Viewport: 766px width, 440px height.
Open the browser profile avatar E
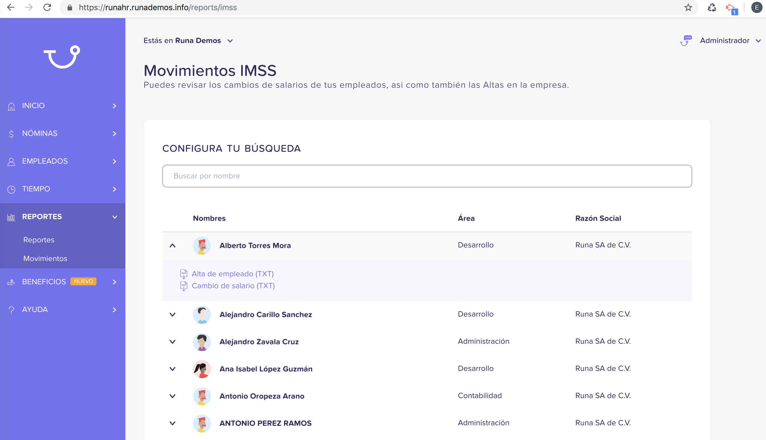(x=756, y=8)
